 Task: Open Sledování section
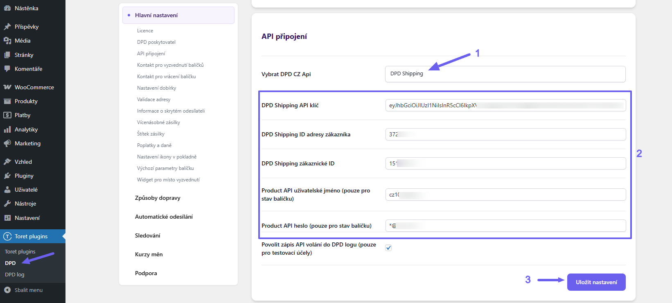tap(148, 235)
